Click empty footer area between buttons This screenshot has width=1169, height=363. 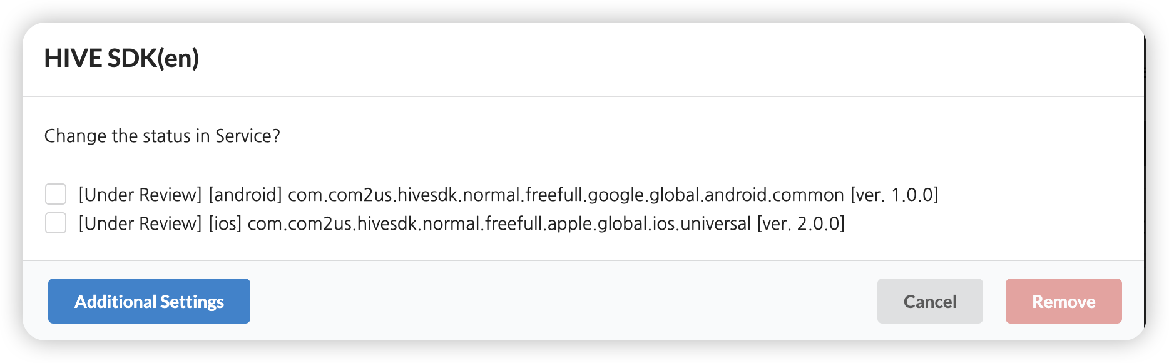click(x=563, y=301)
